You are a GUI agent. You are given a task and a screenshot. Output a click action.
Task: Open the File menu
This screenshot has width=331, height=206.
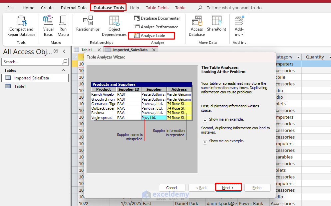tap(10, 8)
